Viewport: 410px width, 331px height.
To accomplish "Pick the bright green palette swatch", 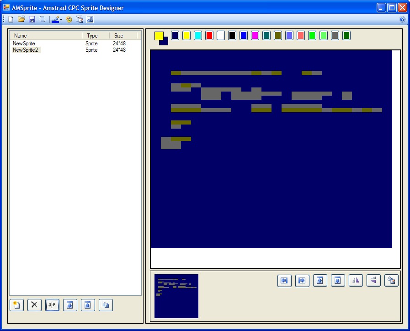I will pyautogui.click(x=312, y=36).
